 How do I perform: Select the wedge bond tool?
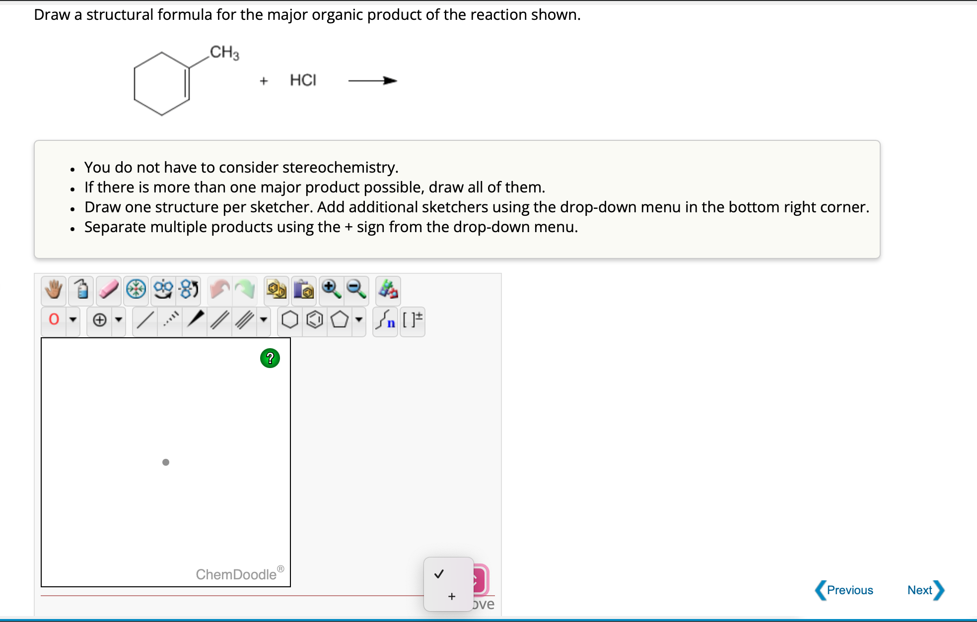pyautogui.click(x=194, y=321)
